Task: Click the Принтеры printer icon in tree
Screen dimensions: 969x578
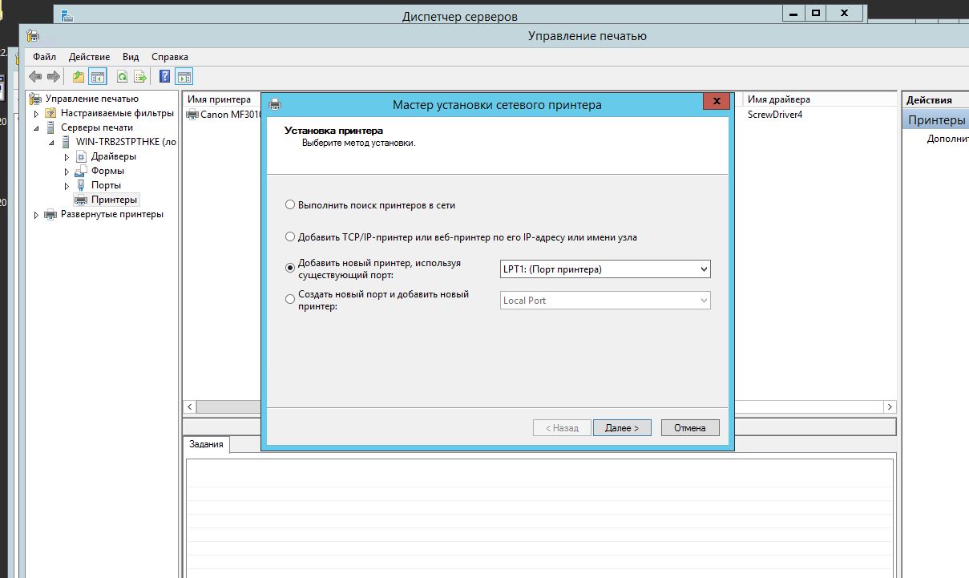Action: pos(81,200)
